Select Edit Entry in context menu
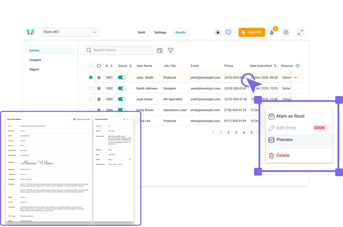343x227 pixels. pyautogui.click(x=299, y=128)
